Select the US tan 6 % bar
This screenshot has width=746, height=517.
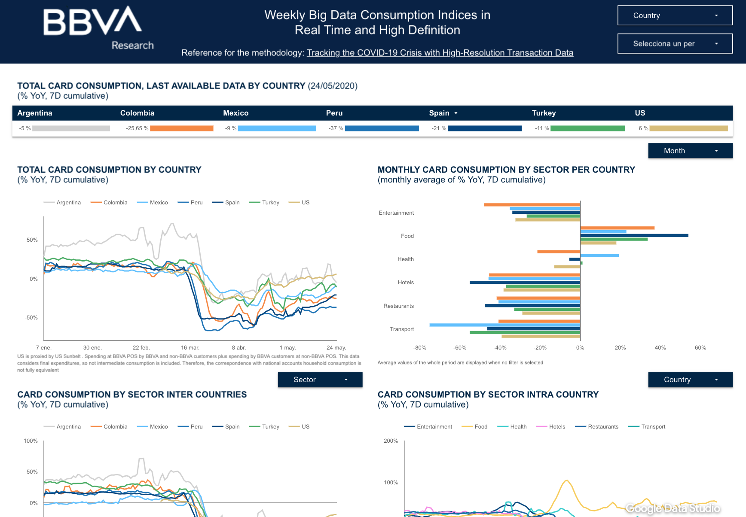click(688, 128)
